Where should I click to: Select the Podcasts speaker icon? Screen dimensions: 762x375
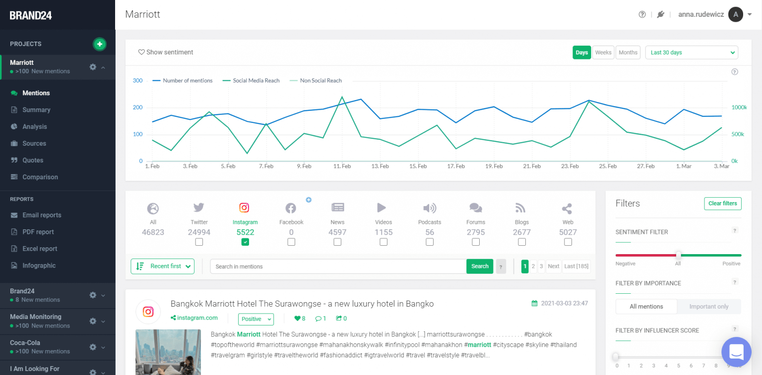(430, 208)
